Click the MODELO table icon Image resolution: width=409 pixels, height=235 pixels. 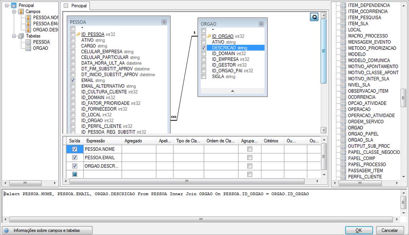coord(343,54)
